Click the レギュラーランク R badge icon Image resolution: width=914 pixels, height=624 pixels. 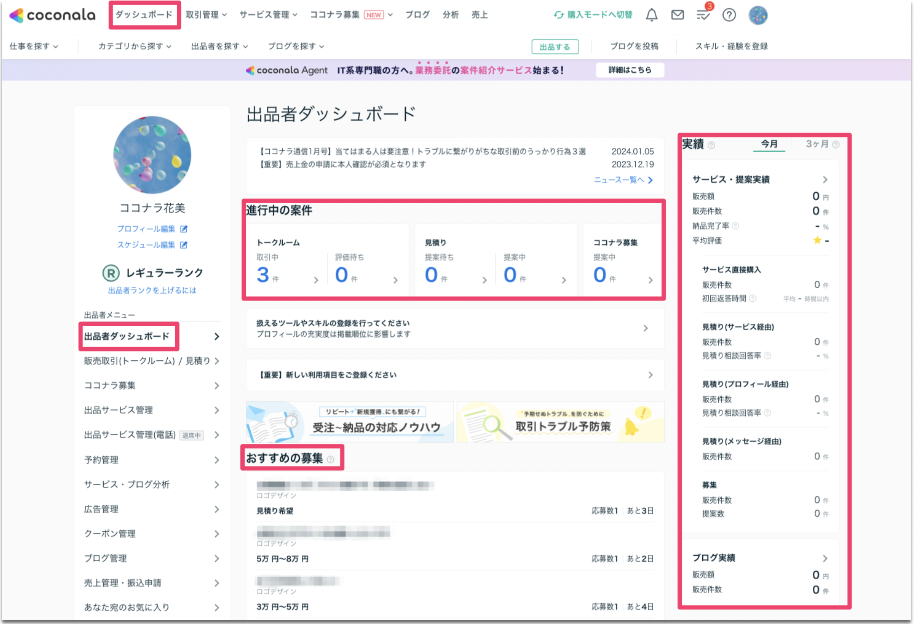coord(110,273)
